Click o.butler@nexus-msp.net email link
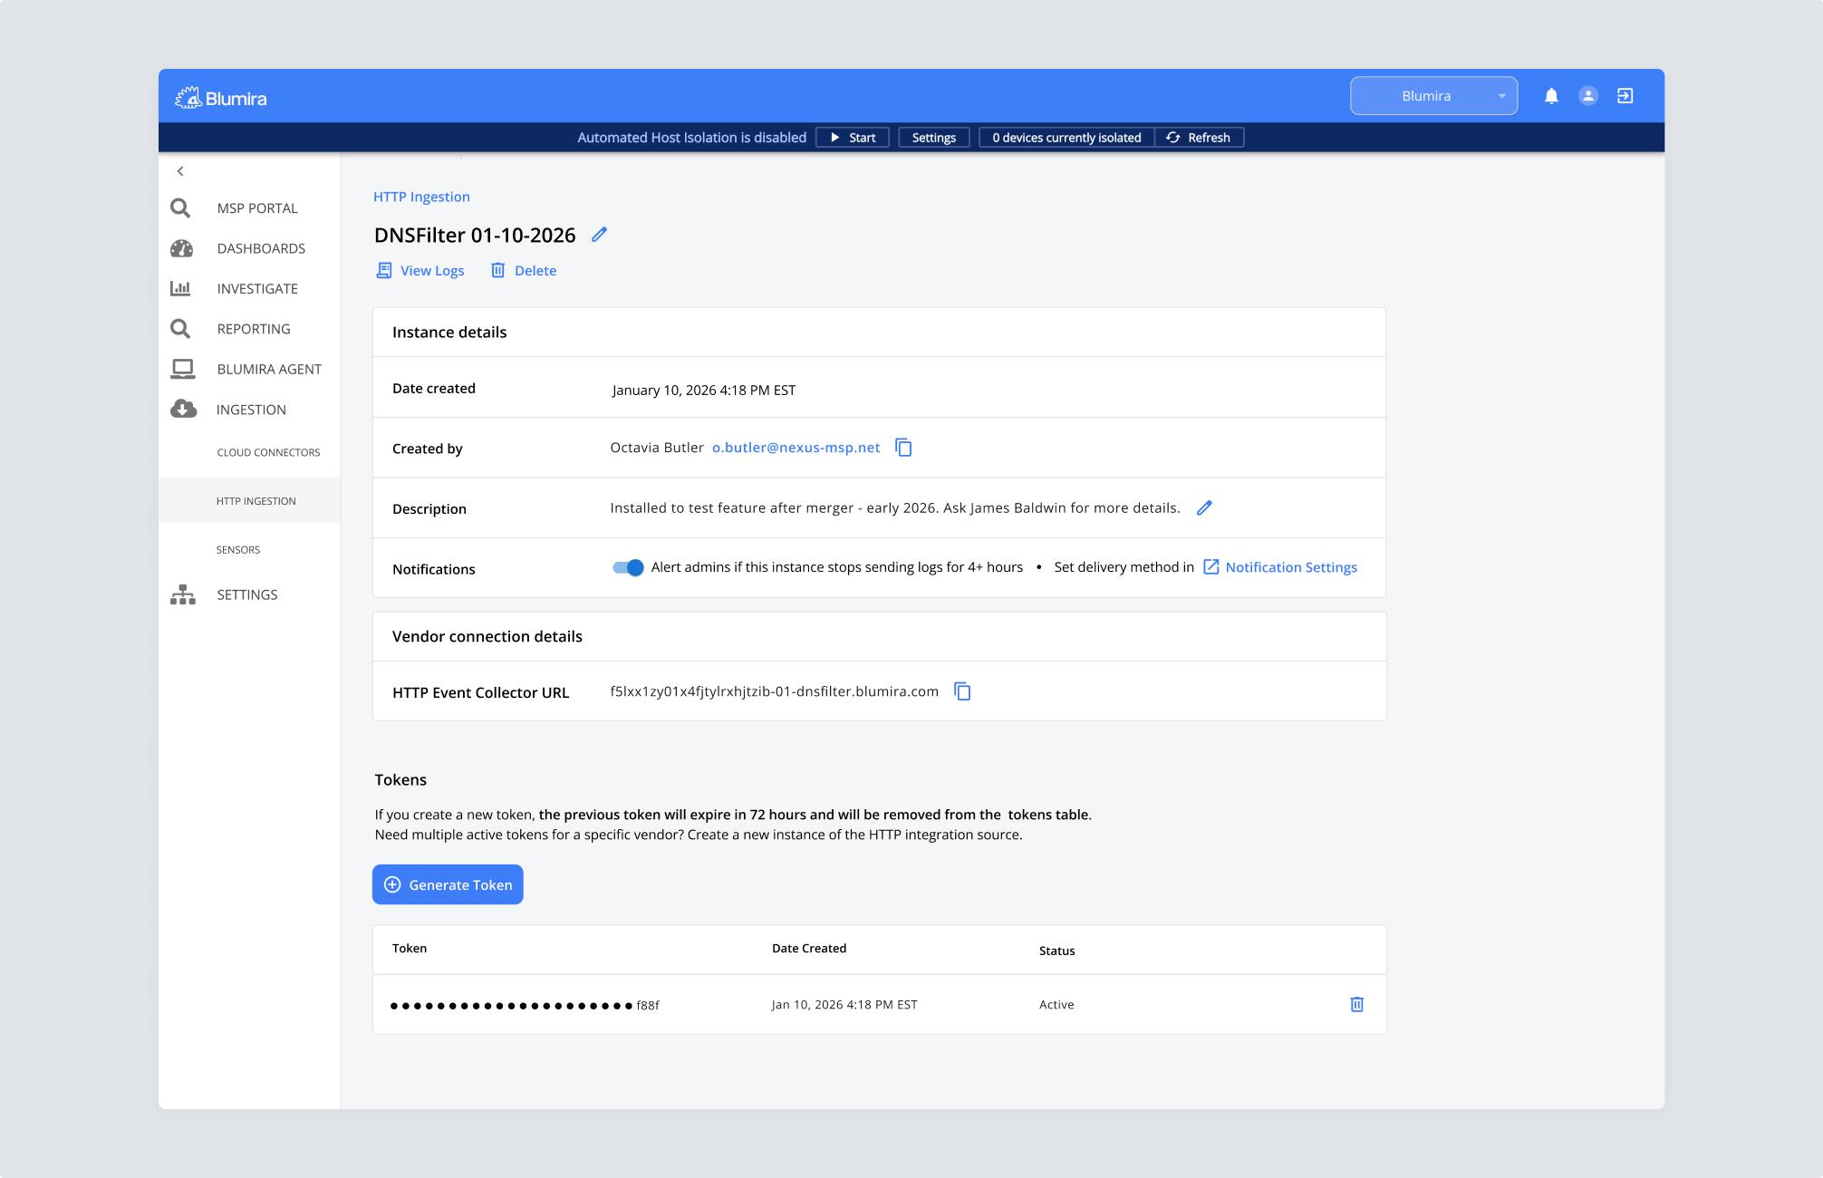This screenshot has height=1178, width=1823. (796, 448)
